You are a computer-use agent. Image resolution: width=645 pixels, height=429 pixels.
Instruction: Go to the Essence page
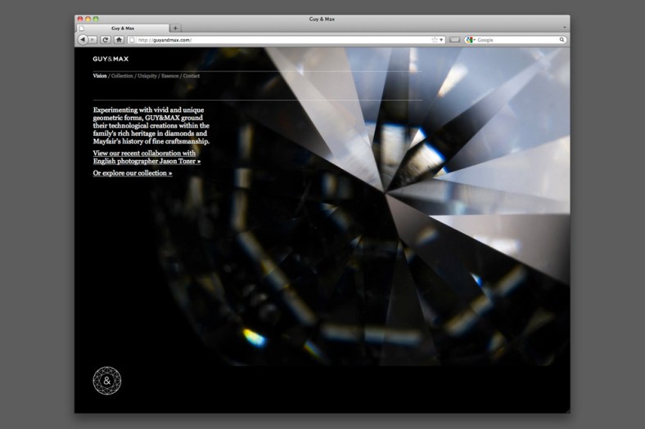[170, 76]
